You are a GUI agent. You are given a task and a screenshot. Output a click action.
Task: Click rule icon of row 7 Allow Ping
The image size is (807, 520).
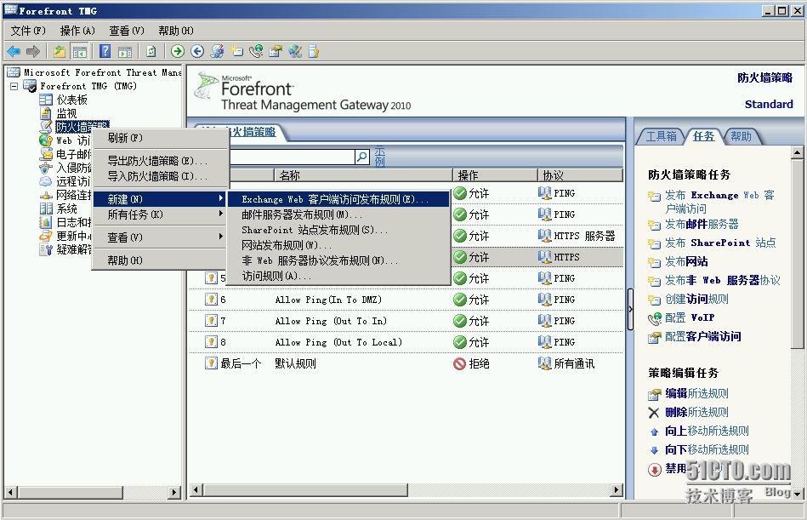[211, 320]
